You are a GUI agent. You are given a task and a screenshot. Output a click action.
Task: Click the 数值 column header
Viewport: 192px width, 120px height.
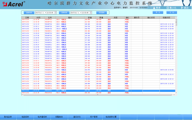coord(90,17)
